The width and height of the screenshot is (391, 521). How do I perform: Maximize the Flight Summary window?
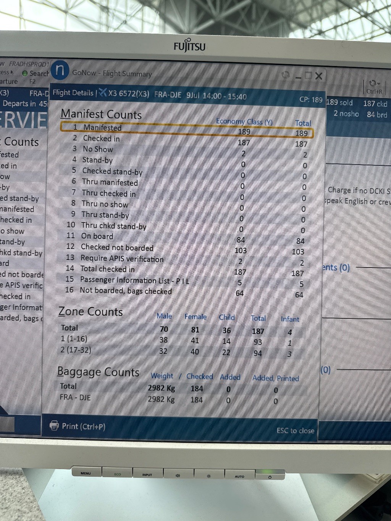click(x=309, y=76)
